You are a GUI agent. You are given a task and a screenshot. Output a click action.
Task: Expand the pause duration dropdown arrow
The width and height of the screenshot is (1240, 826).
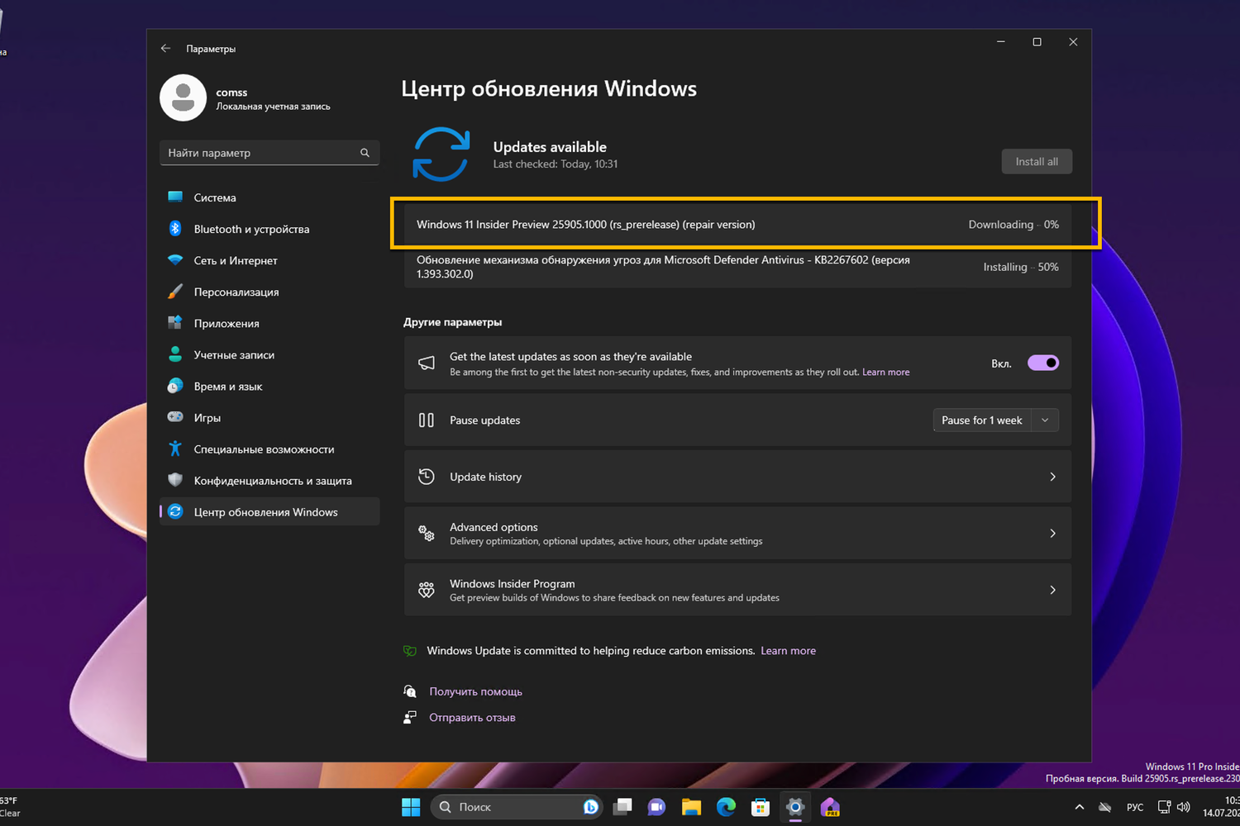[1045, 420]
